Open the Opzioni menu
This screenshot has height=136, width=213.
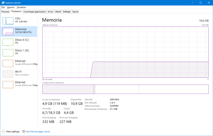[11, 7]
